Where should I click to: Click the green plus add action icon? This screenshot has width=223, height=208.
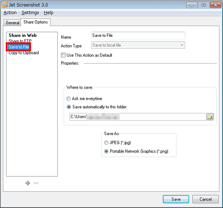27,183
